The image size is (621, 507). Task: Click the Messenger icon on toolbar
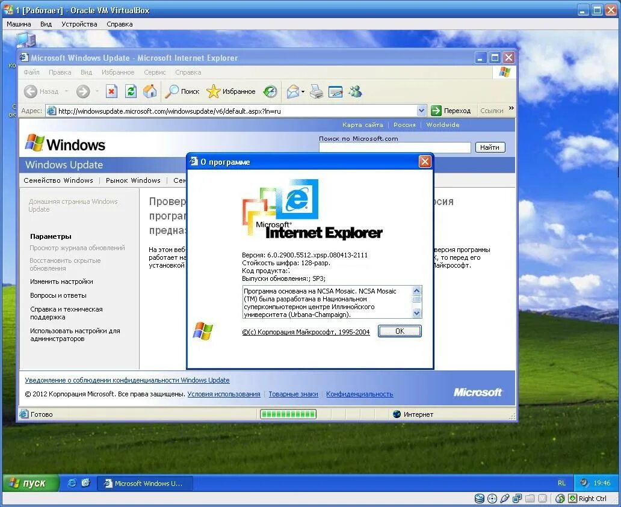coord(356,91)
